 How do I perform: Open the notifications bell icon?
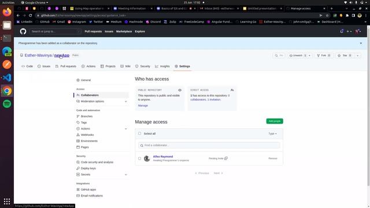coord(342,31)
